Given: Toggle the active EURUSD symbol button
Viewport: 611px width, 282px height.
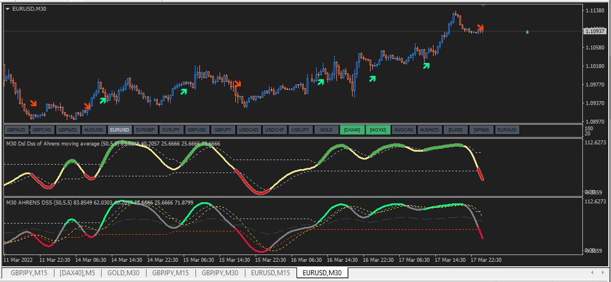Looking at the screenshot, I should [120, 130].
